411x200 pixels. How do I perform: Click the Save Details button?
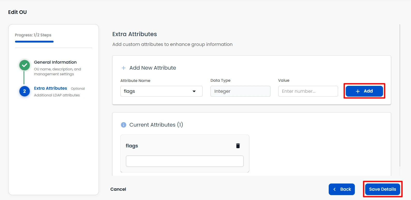pos(383,189)
